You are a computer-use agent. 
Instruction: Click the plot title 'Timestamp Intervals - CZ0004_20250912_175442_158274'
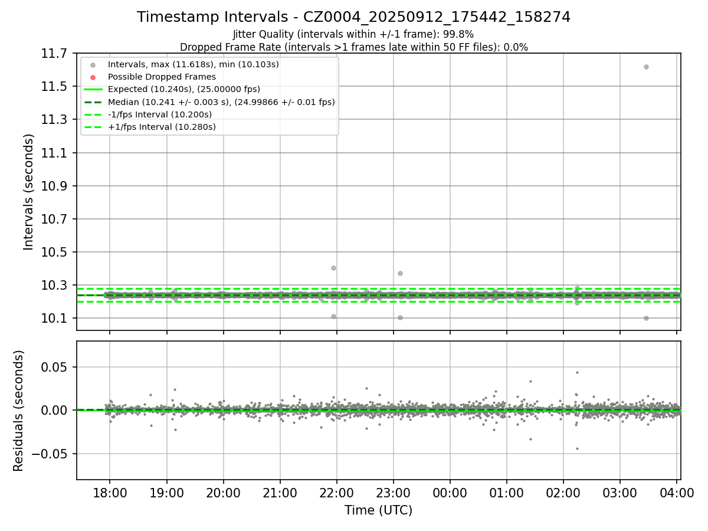(x=354, y=17)
